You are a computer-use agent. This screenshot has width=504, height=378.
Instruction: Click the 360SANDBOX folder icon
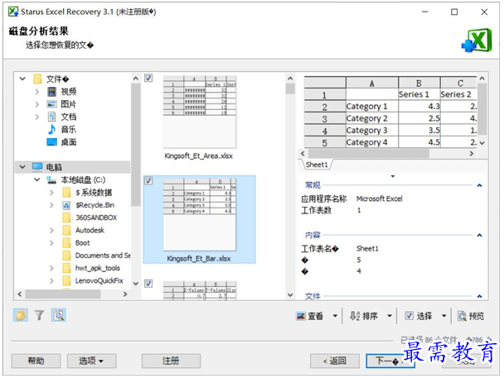point(66,218)
